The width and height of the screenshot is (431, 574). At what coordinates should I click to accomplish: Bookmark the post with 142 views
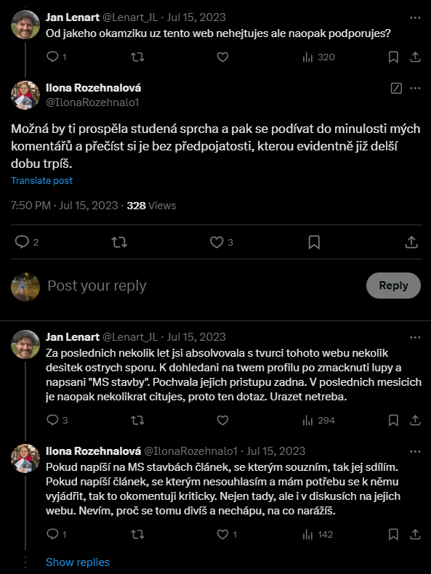coord(393,535)
